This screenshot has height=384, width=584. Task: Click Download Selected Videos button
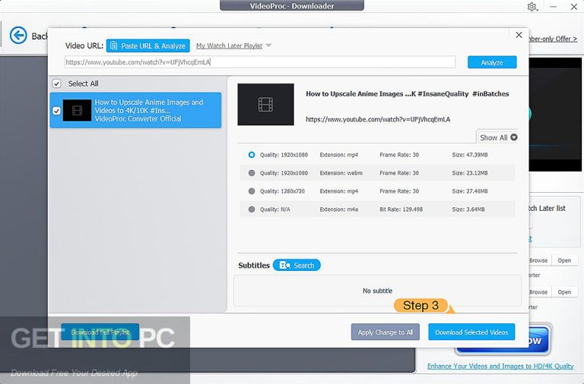click(x=471, y=332)
